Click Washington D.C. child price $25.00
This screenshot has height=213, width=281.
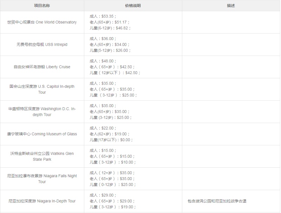pos(123,118)
